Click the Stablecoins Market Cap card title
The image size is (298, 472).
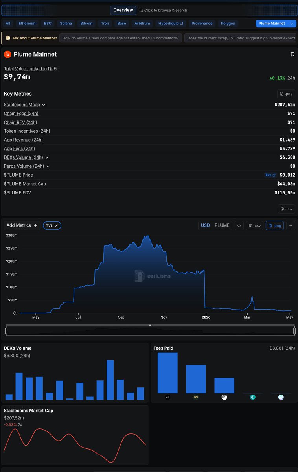tap(28, 411)
